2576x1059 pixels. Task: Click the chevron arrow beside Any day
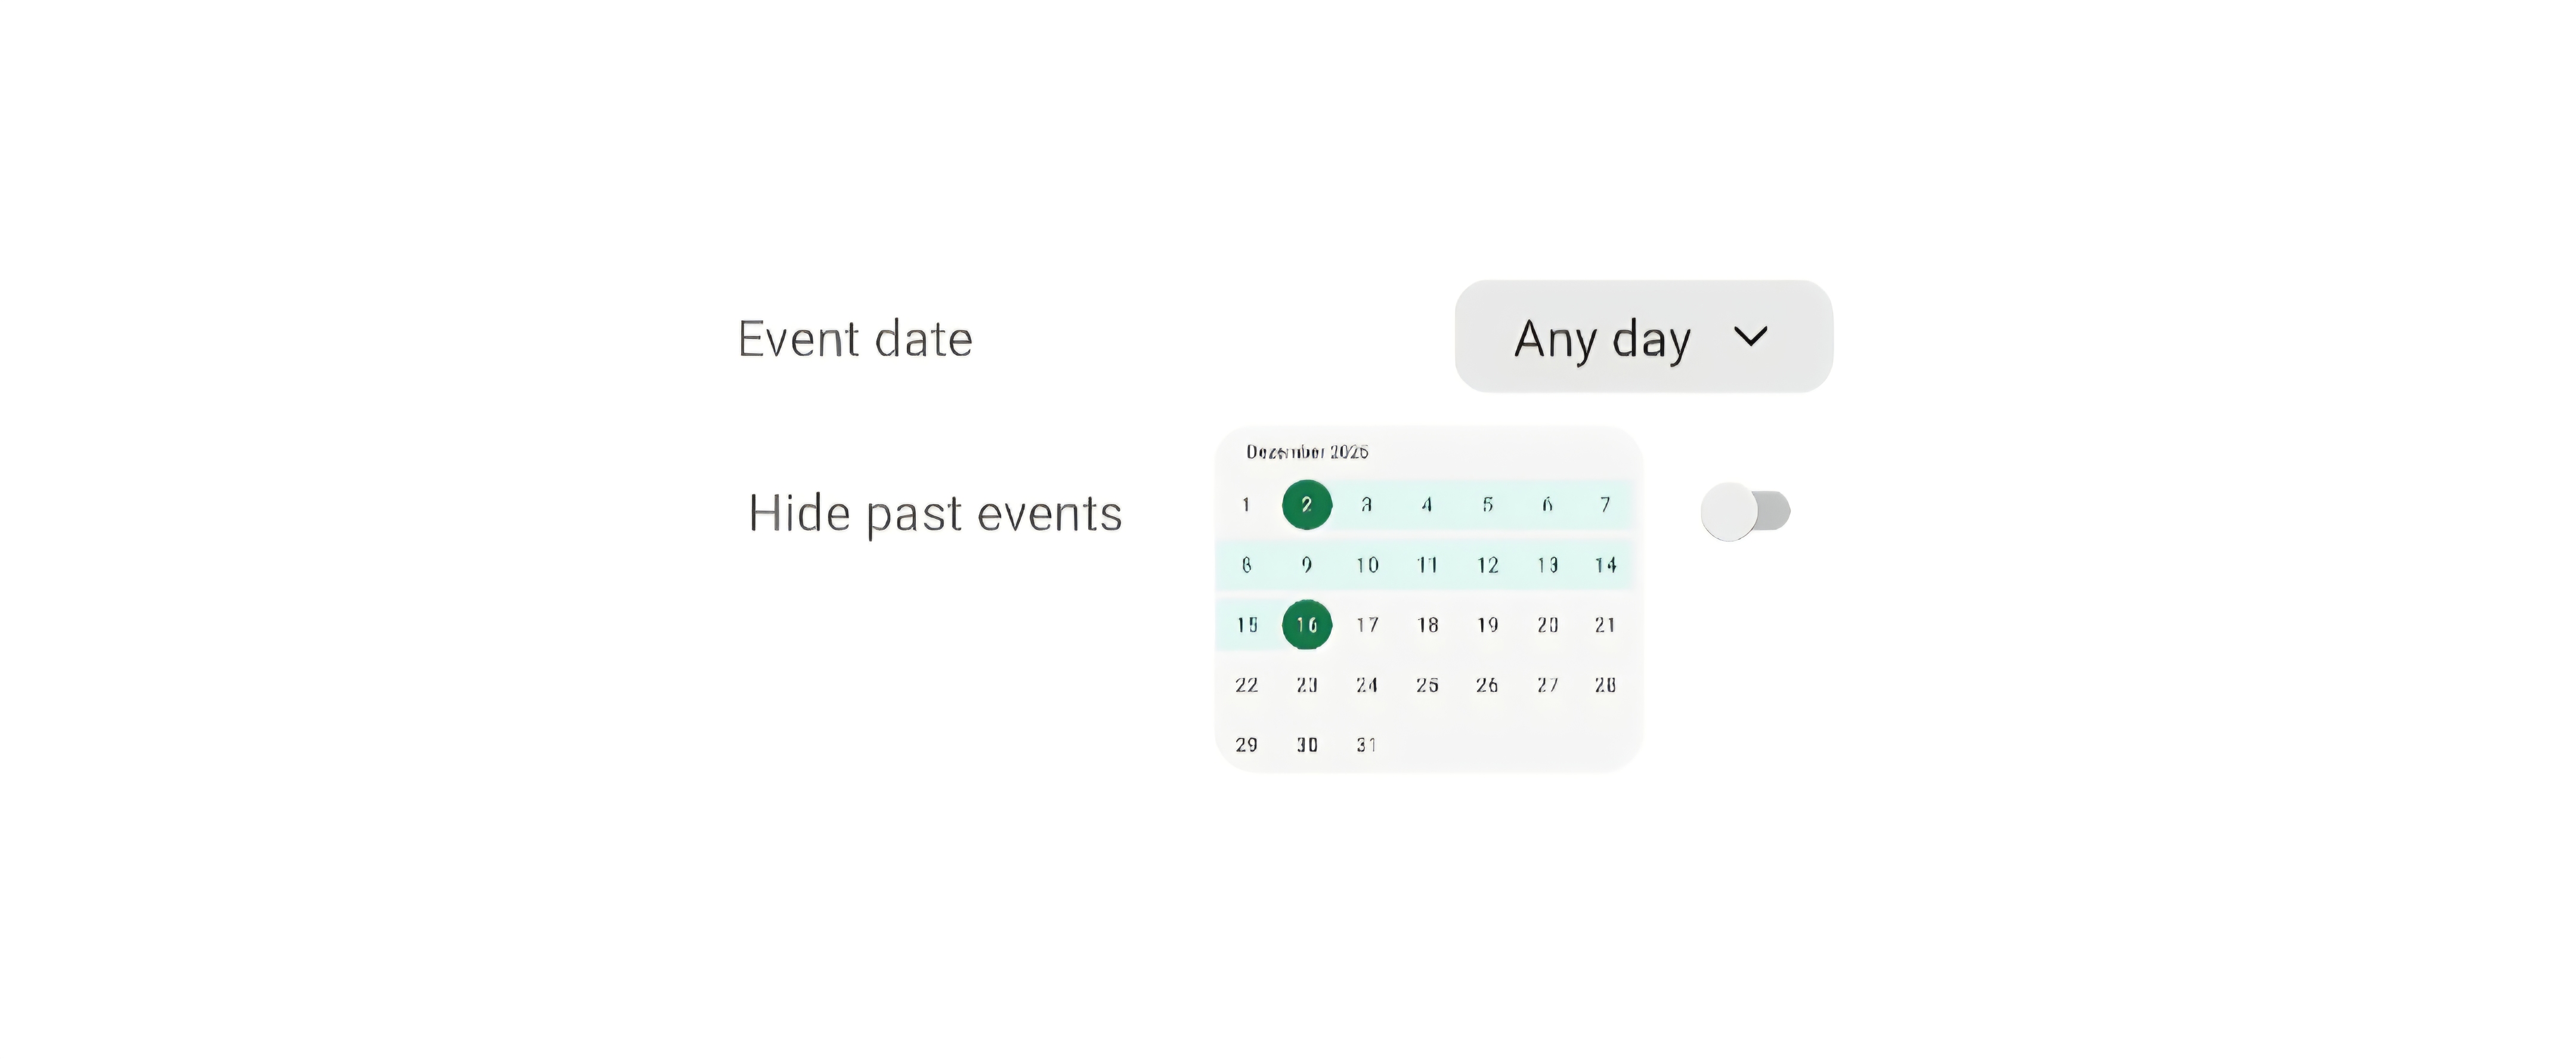tap(1750, 337)
